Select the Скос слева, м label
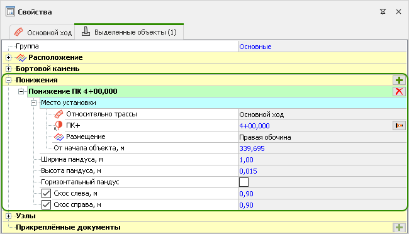 tap(76, 194)
